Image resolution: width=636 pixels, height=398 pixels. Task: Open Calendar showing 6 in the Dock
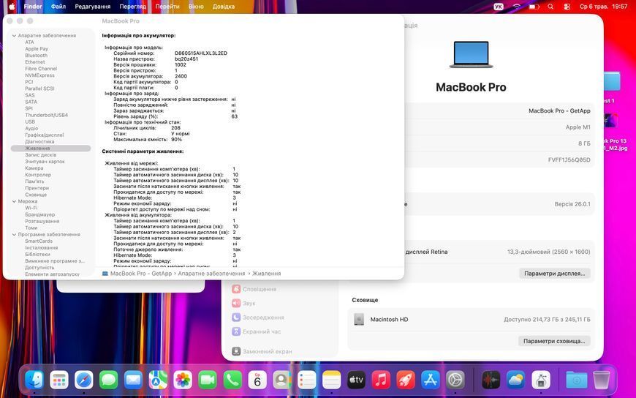click(257, 380)
